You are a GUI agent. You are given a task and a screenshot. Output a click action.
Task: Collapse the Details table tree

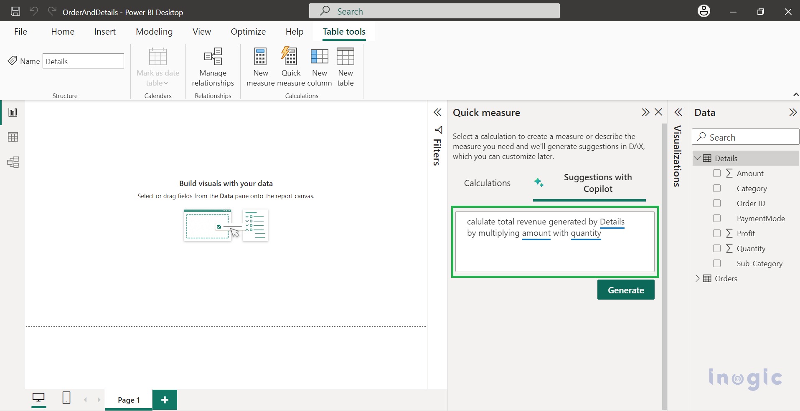click(x=697, y=158)
